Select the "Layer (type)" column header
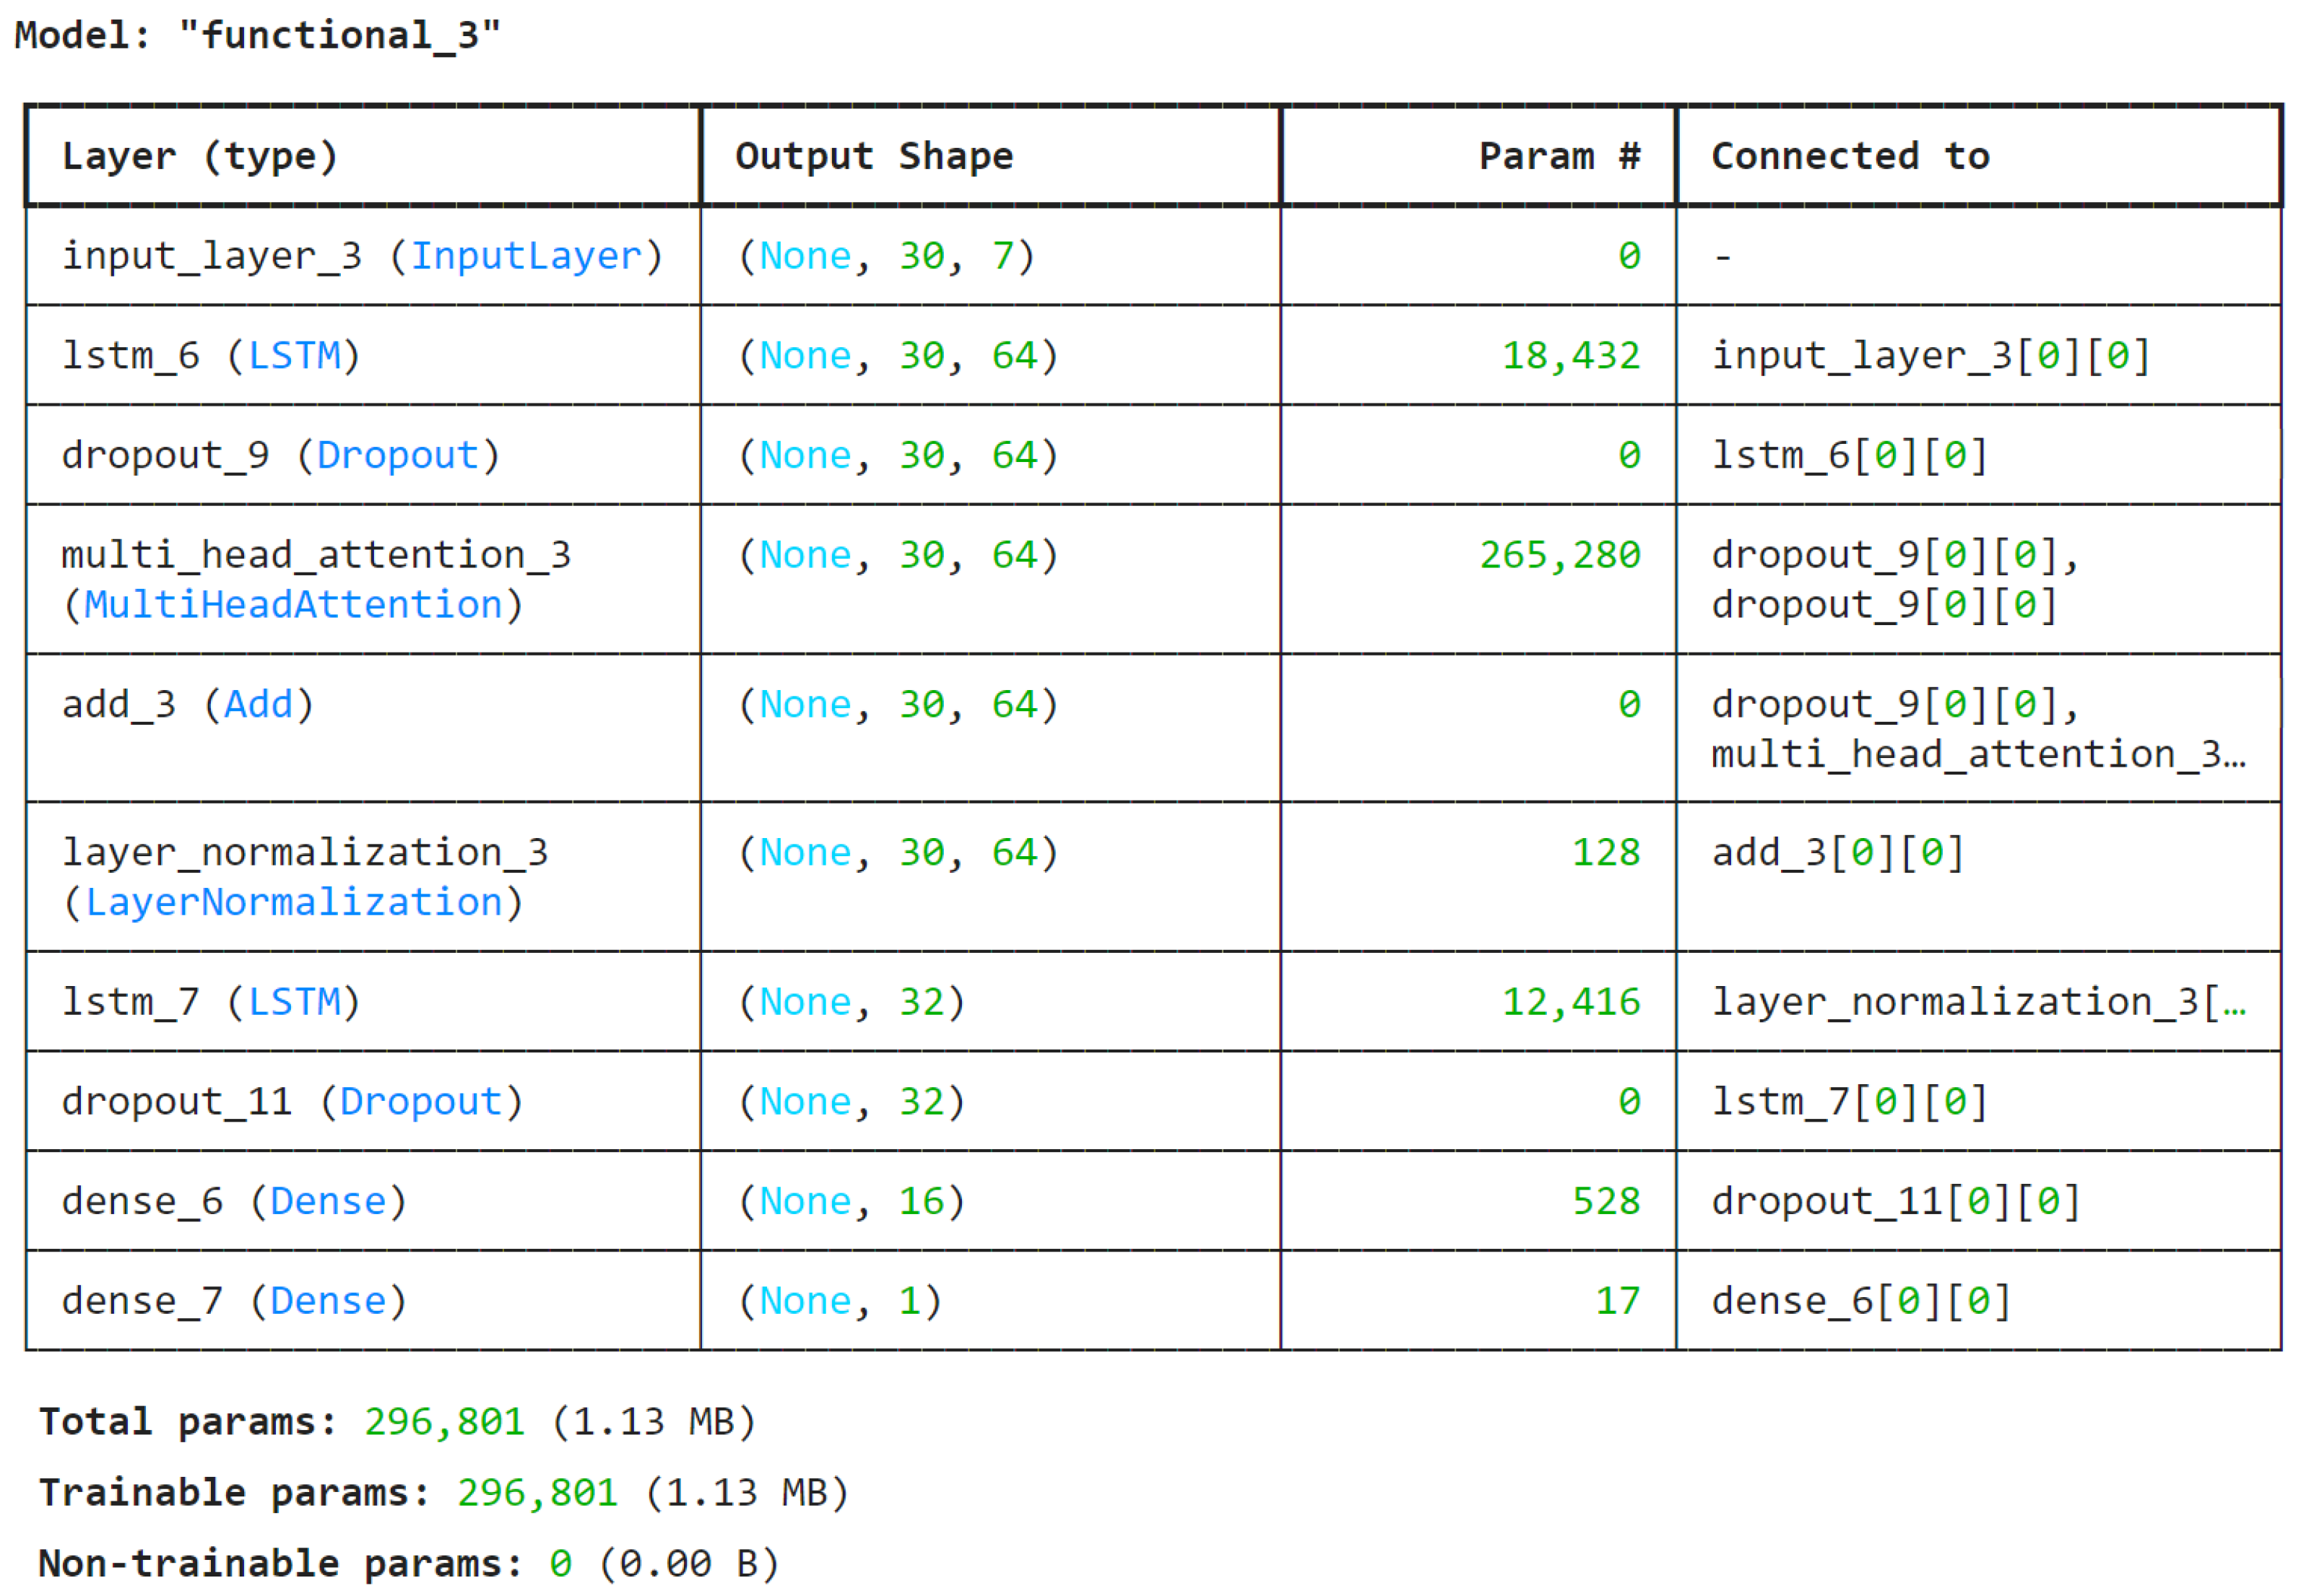The height and width of the screenshot is (1596, 2301). [200, 156]
